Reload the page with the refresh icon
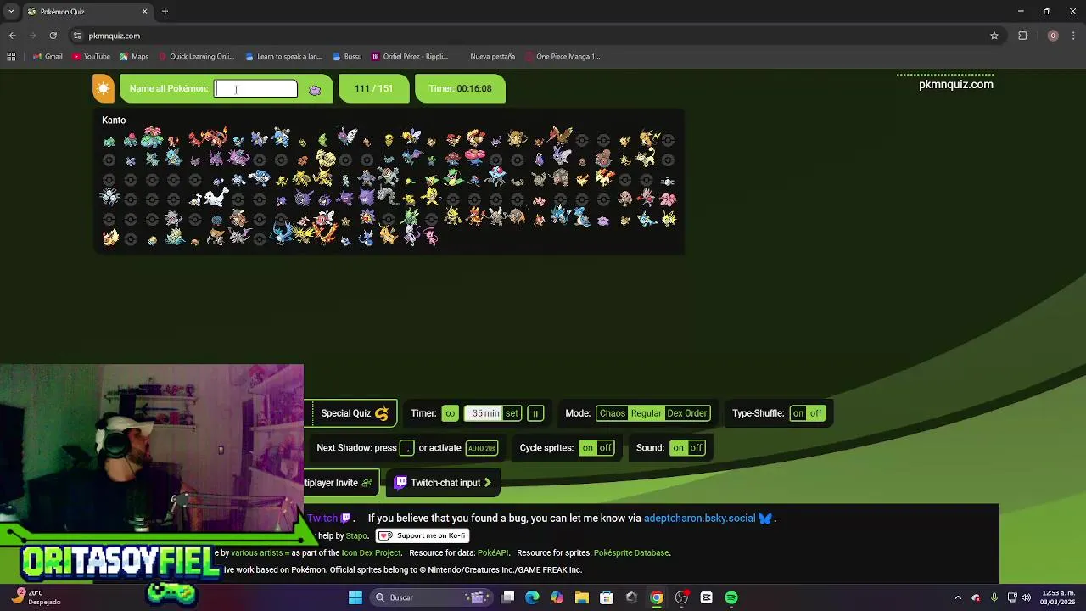 (53, 36)
